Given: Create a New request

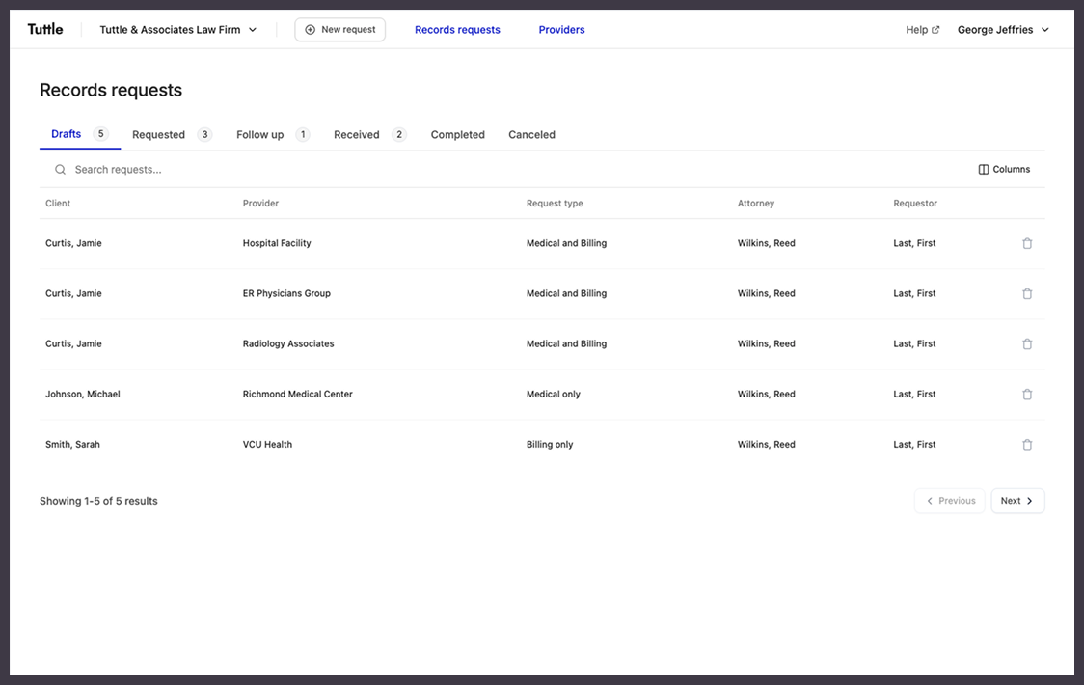Looking at the screenshot, I should click(340, 30).
